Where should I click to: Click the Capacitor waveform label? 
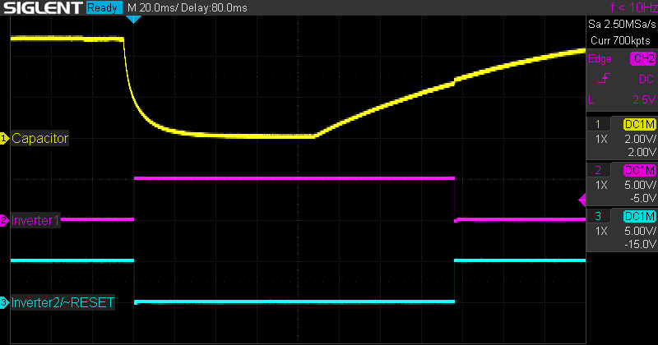click(39, 139)
